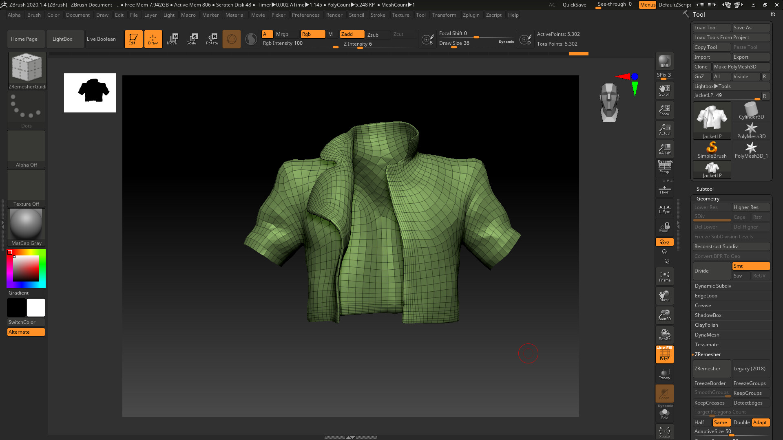Toggle the Same polygon count option
Screen dimensions: 783x440
tap(721, 422)
